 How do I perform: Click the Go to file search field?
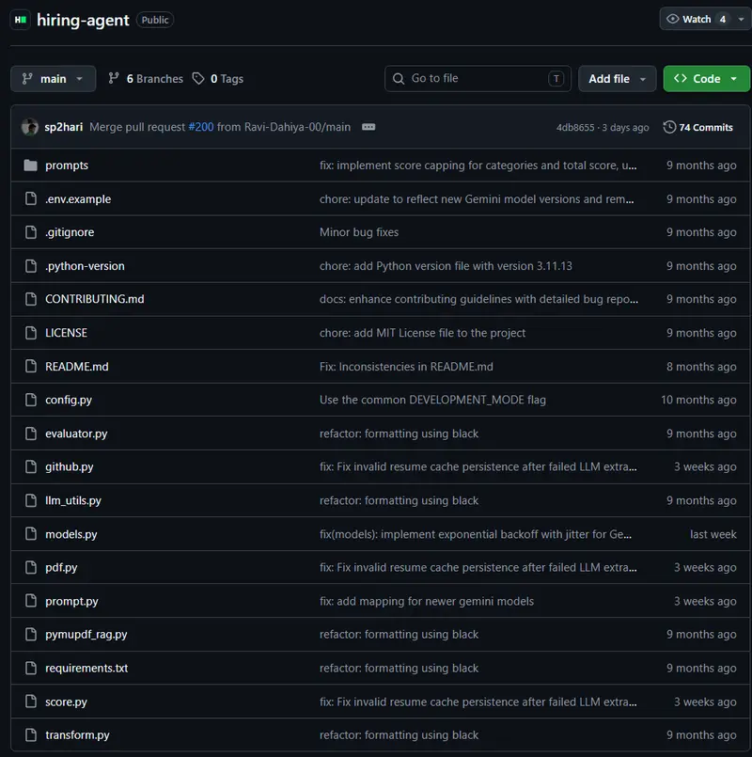(x=478, y=79)
